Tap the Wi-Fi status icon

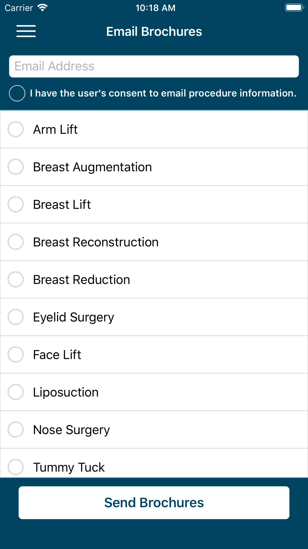pos(42,8)
